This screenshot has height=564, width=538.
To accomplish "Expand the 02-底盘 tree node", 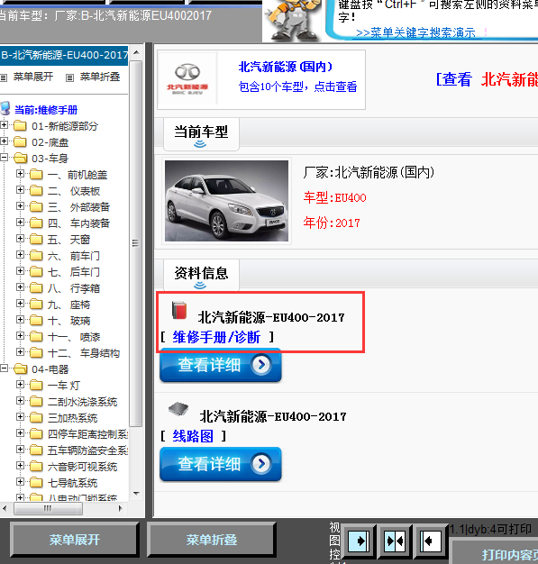I will pyautogui.click(x=4, y=141).
